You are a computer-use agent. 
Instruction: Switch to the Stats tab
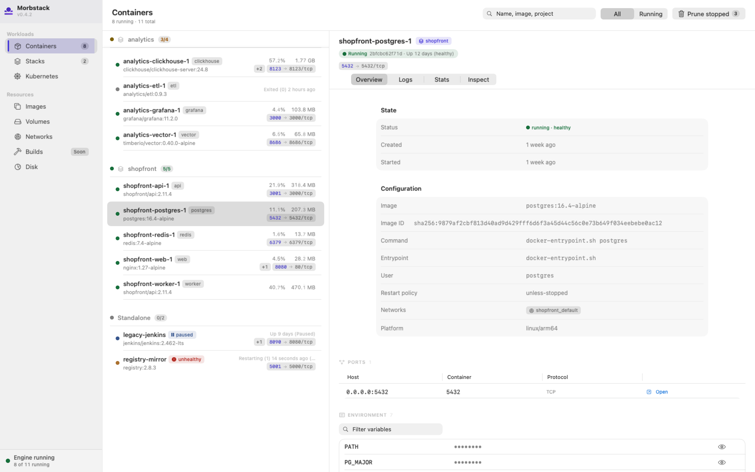point(442,80)
